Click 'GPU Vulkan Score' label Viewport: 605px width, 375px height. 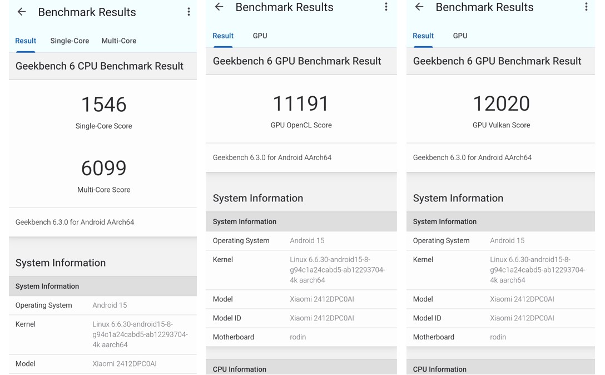coord(501,125)
